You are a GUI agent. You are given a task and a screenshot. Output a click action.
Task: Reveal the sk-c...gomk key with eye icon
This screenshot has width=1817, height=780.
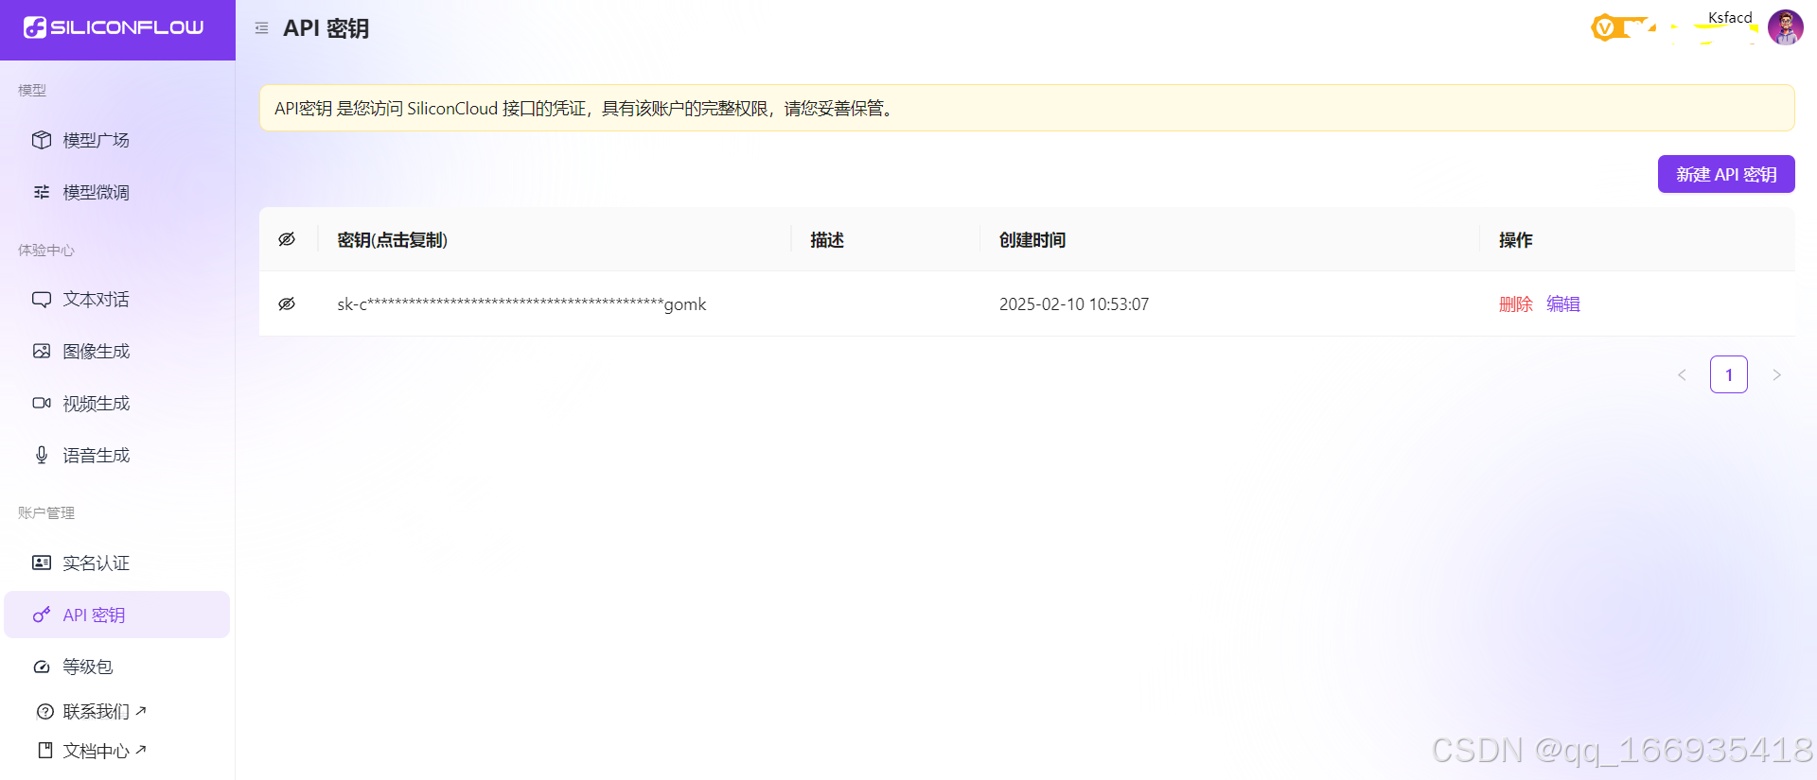point(287,303)
